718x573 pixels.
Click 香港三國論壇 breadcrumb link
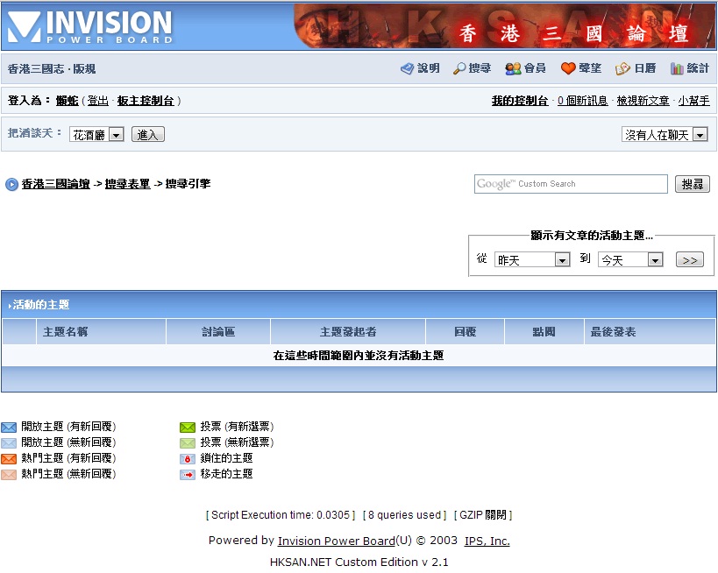click(x=56, y=184)
